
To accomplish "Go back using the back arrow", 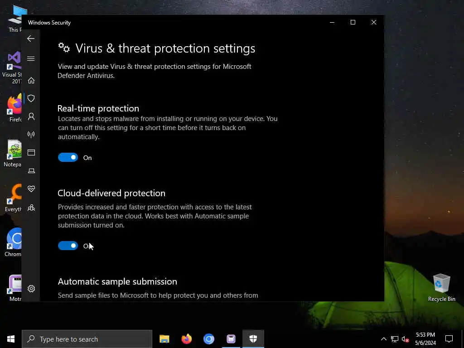I will [31, 39].
